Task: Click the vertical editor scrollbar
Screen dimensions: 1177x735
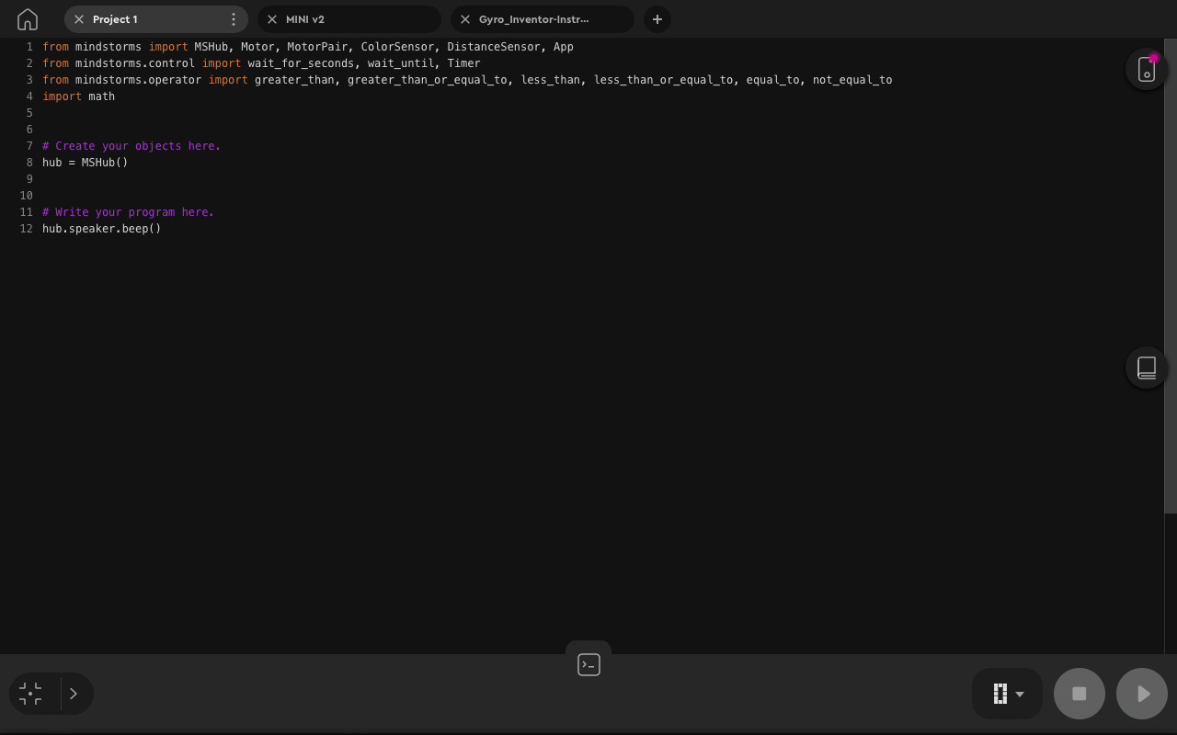Action: (1171, 276)
